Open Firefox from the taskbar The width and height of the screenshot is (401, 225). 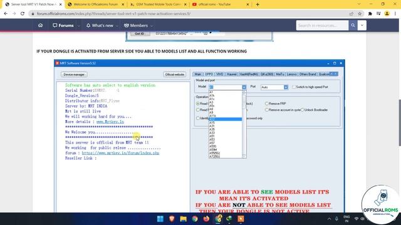coord(206,219)
